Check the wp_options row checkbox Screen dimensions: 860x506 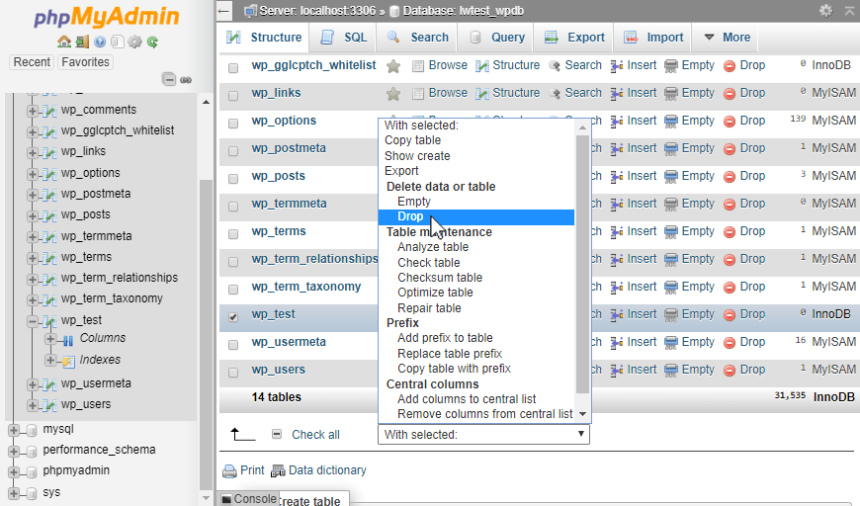tap(233, 124)
